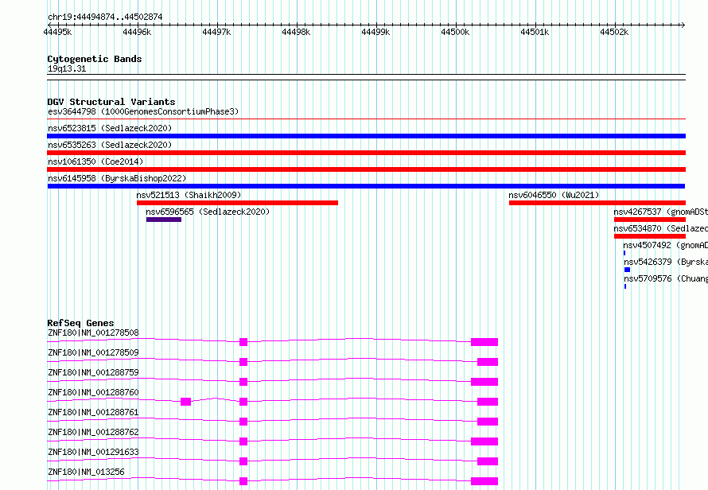708x490 pixels.
Task: Open variant nsv4267537 label
Action: 660,212
